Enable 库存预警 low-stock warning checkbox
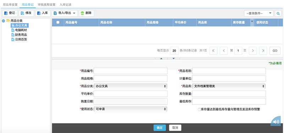 pyautogui.click(x=199, y=110)
